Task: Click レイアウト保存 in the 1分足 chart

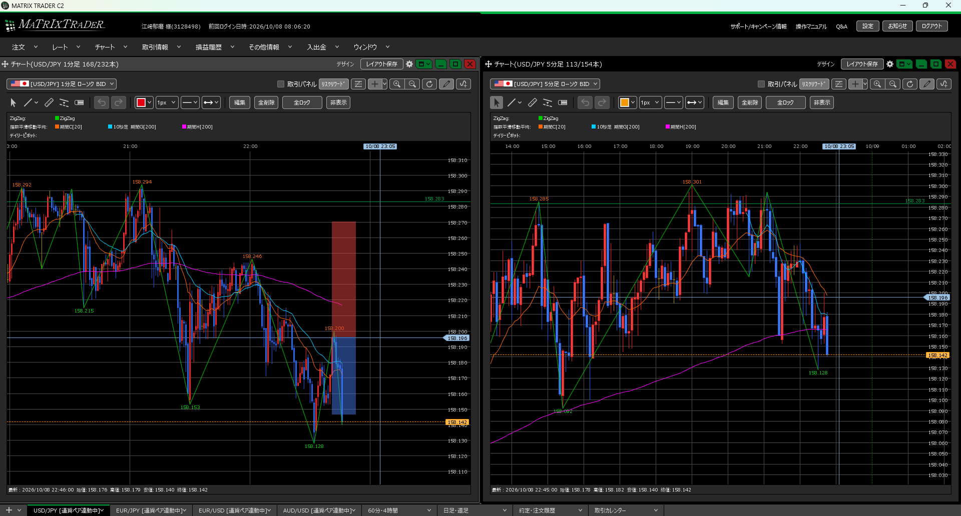Action: tap(382, 64)
